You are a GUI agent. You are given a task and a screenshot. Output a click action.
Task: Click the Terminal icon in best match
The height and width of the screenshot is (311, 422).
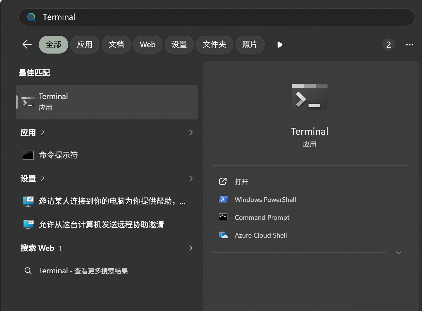point(28,102)
